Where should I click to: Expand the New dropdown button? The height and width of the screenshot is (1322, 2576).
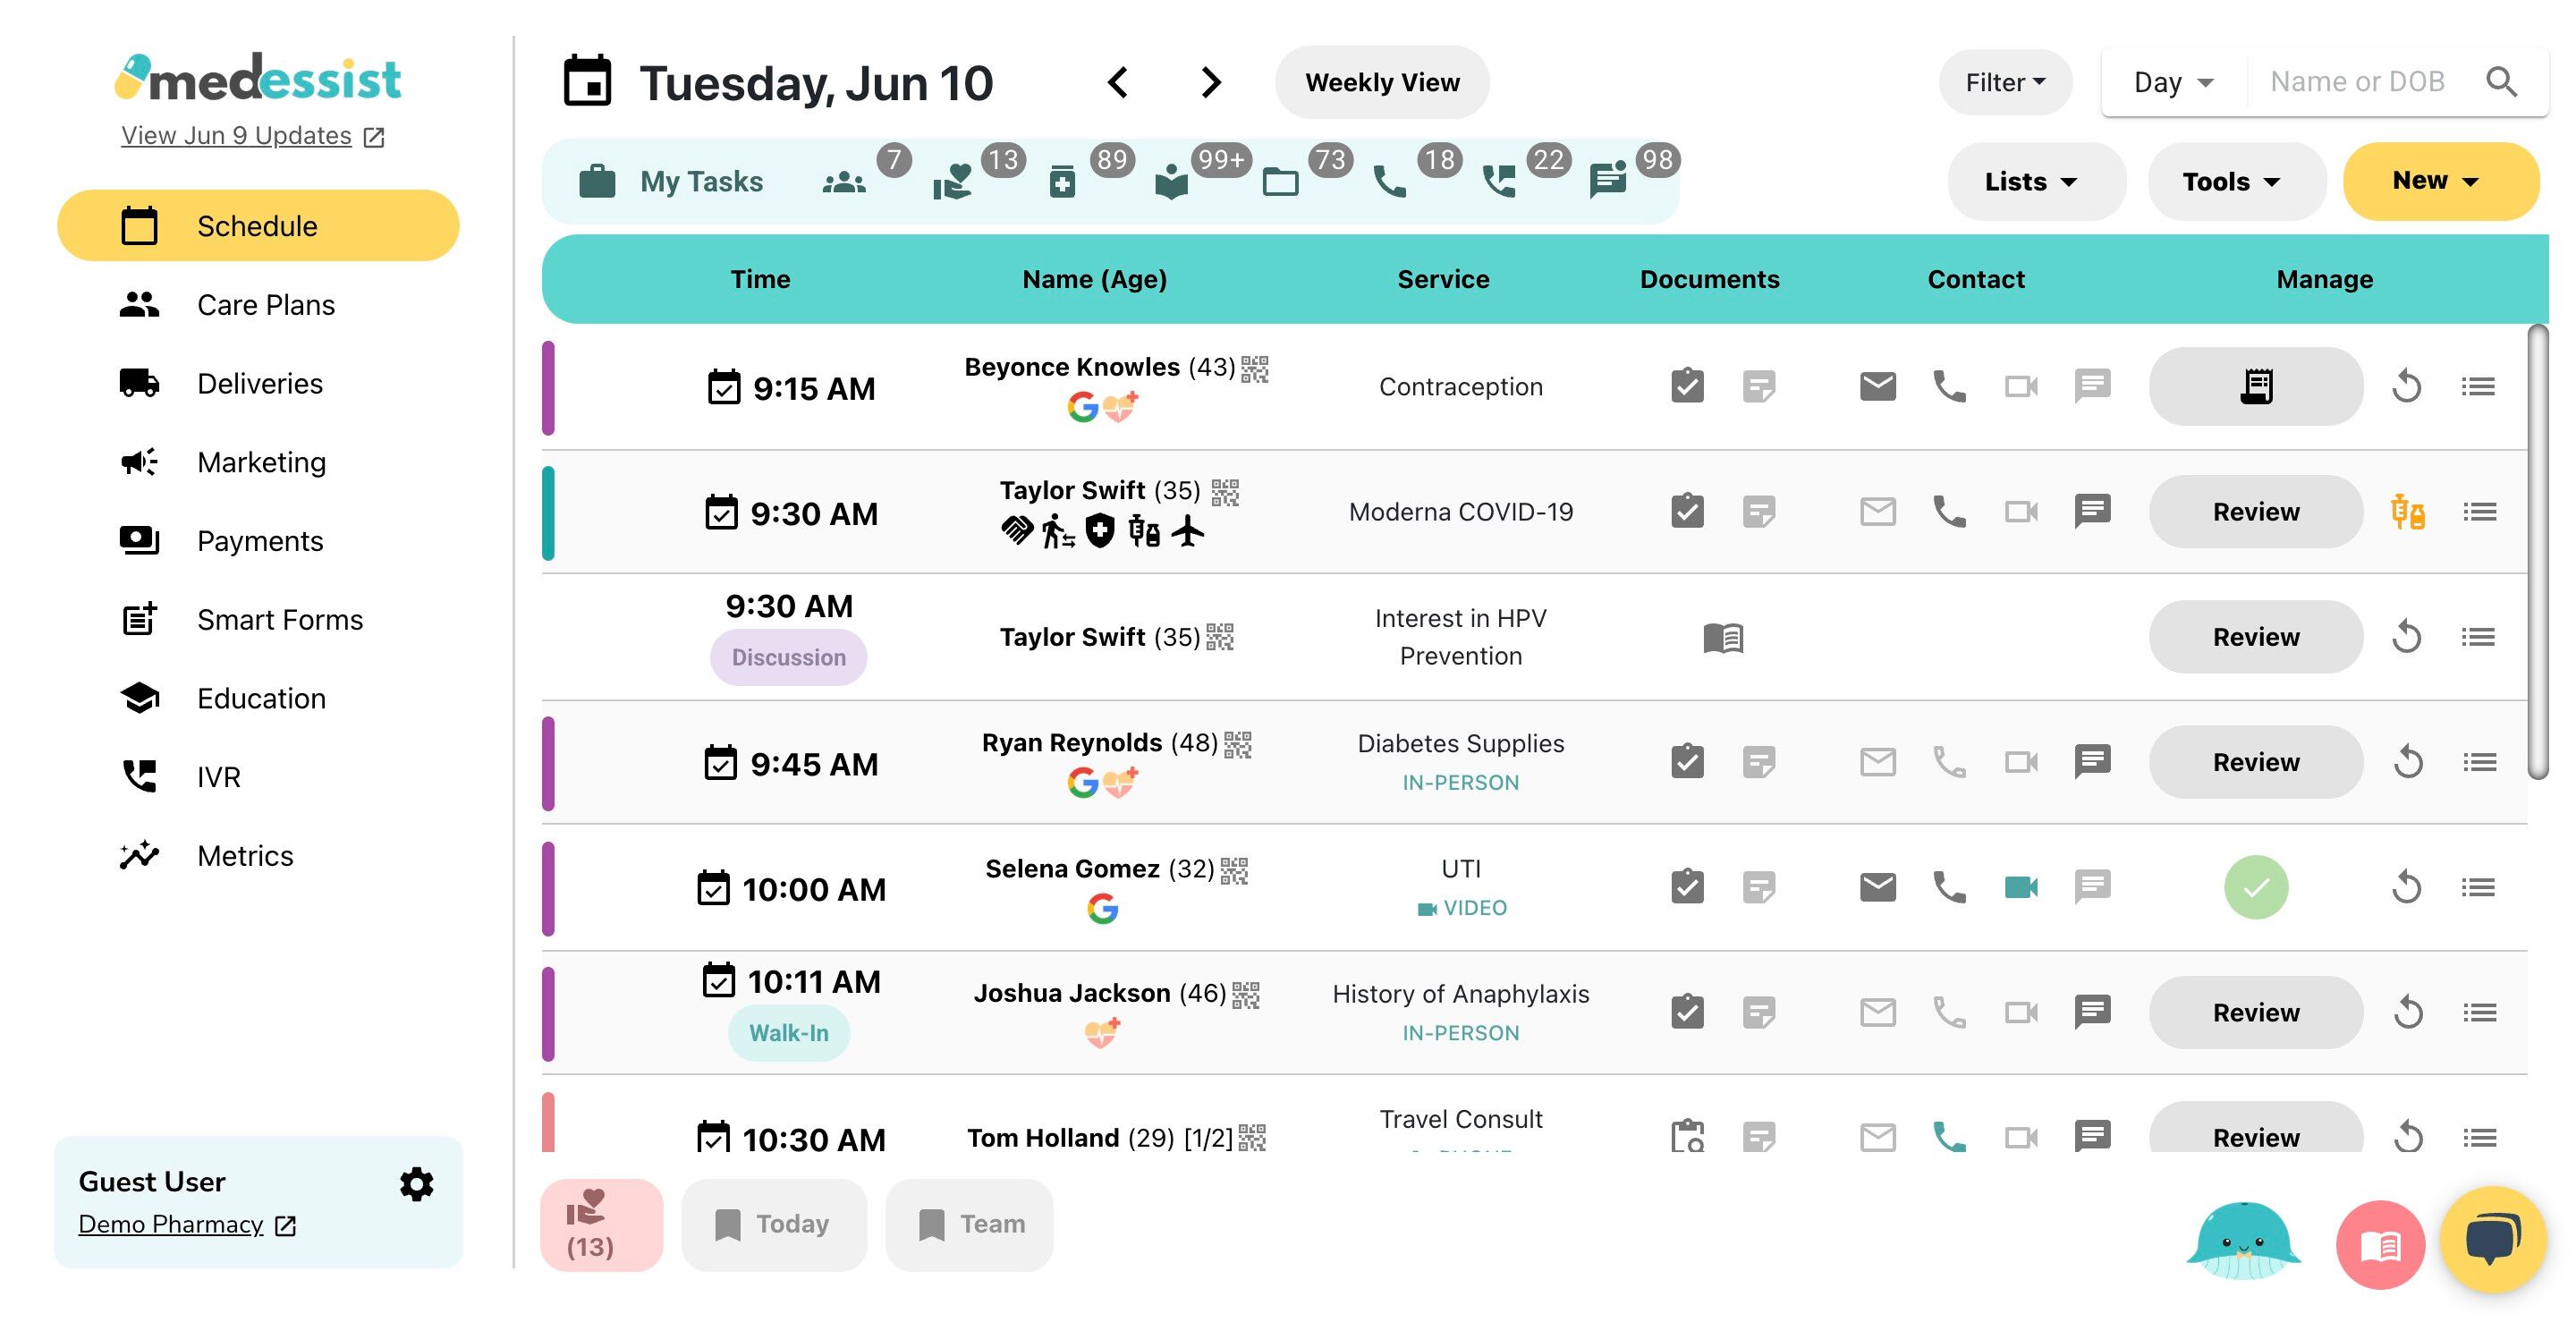click(2439, 181)
